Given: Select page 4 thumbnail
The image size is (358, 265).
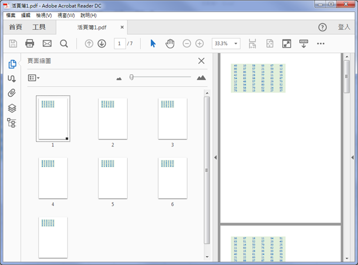Looking at the screenshot, I should (53, 178).
